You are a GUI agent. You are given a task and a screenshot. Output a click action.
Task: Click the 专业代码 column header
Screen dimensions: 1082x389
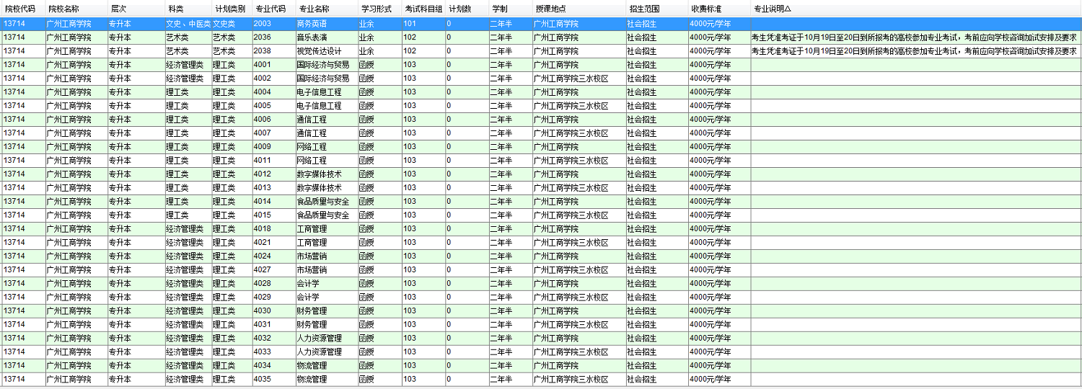[270, 9]
